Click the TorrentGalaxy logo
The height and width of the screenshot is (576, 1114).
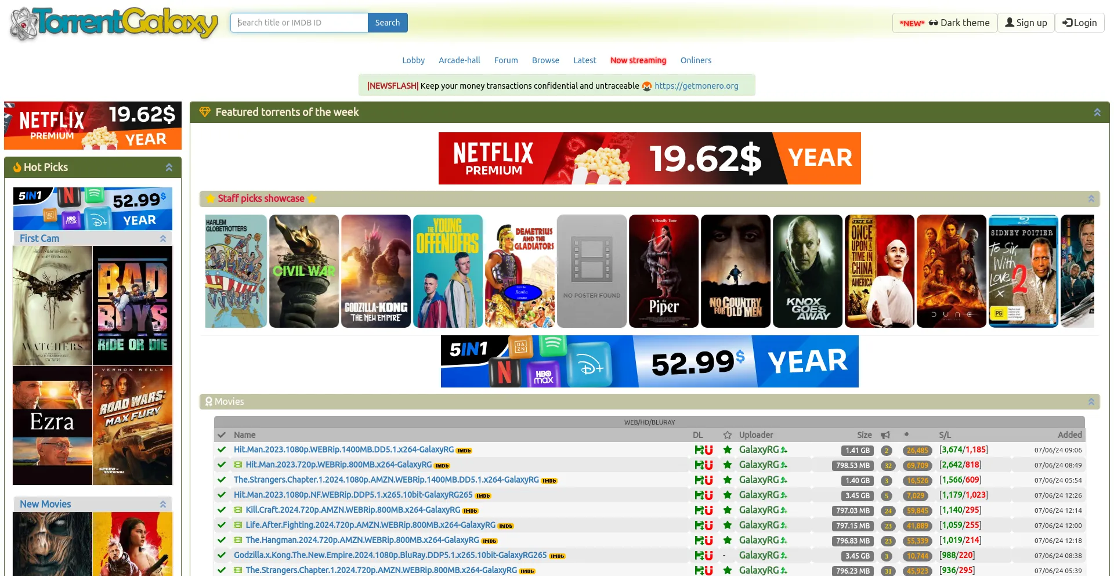pyautogui.click(x=114, y=24)
